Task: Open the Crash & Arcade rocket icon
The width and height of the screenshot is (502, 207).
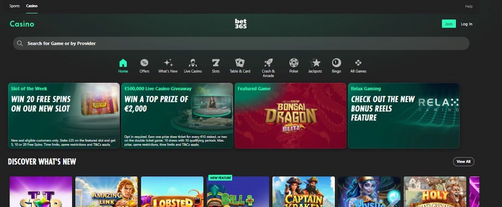Action: pyautogui.click(x=268, y=63)
